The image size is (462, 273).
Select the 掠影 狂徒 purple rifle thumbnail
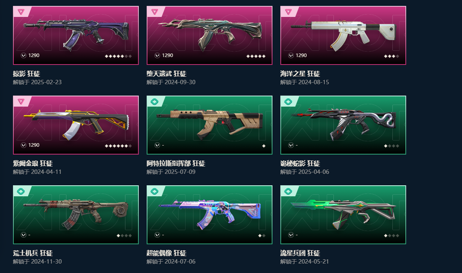(76, 33)
